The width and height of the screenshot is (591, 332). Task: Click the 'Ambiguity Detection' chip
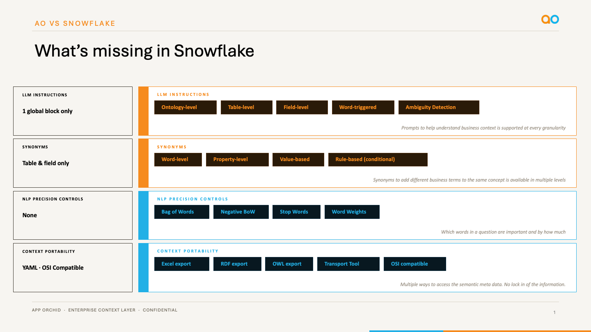(439, 107)
